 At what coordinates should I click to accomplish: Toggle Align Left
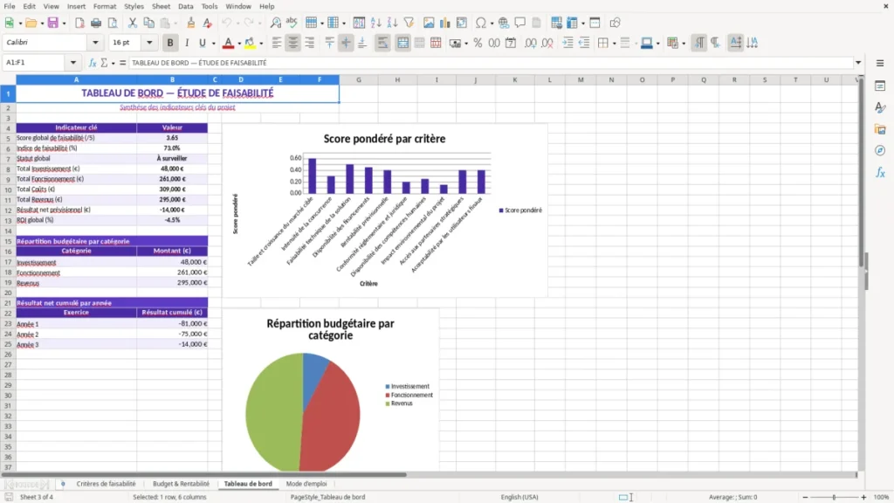pos(277,43)
